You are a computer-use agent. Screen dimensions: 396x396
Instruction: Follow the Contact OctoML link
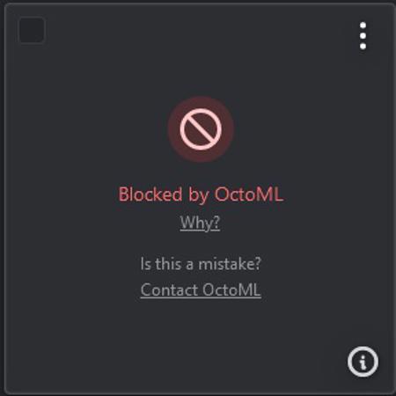(201, 290)
